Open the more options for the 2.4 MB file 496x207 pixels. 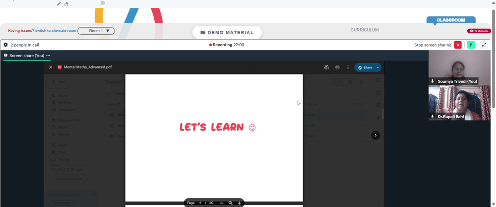point(362,115)
